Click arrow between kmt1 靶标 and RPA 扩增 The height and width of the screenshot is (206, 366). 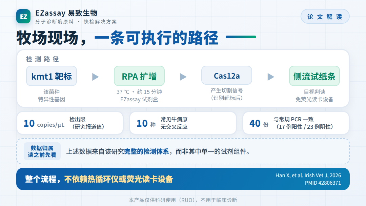point(95,77)
